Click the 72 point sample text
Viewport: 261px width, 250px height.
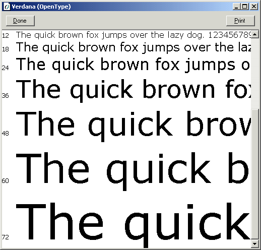coord(133,225)
